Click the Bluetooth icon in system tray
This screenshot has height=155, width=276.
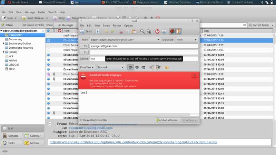262,2
